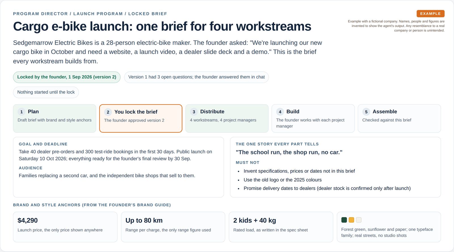Image resolution: width=454 pixels, height=252 pixels.
Task: Click the step number 5 circle
Action: click(366, 112)
